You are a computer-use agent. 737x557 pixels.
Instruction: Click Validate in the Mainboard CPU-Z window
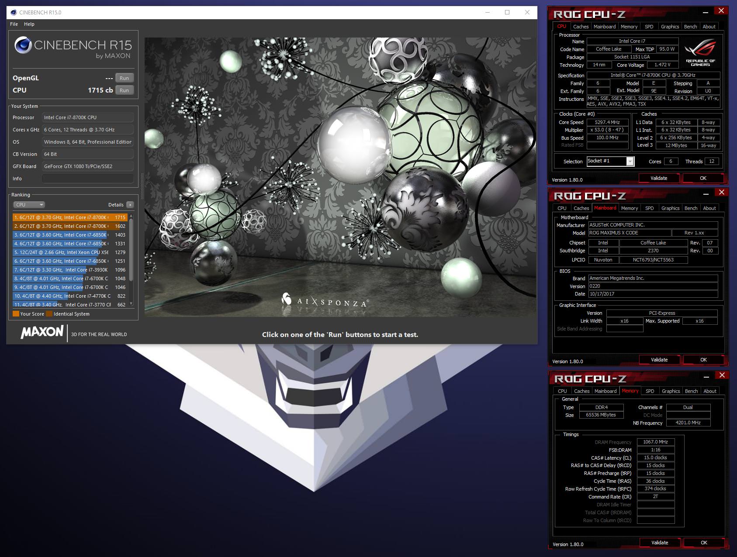[x=659, y=360]
